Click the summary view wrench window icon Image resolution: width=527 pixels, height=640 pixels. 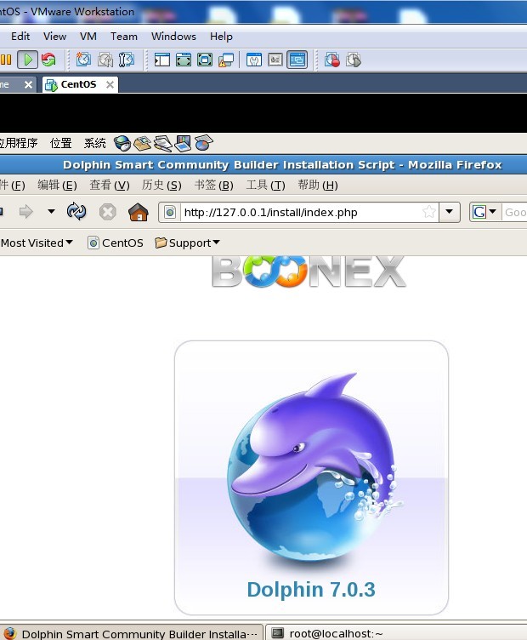[254, 60]
